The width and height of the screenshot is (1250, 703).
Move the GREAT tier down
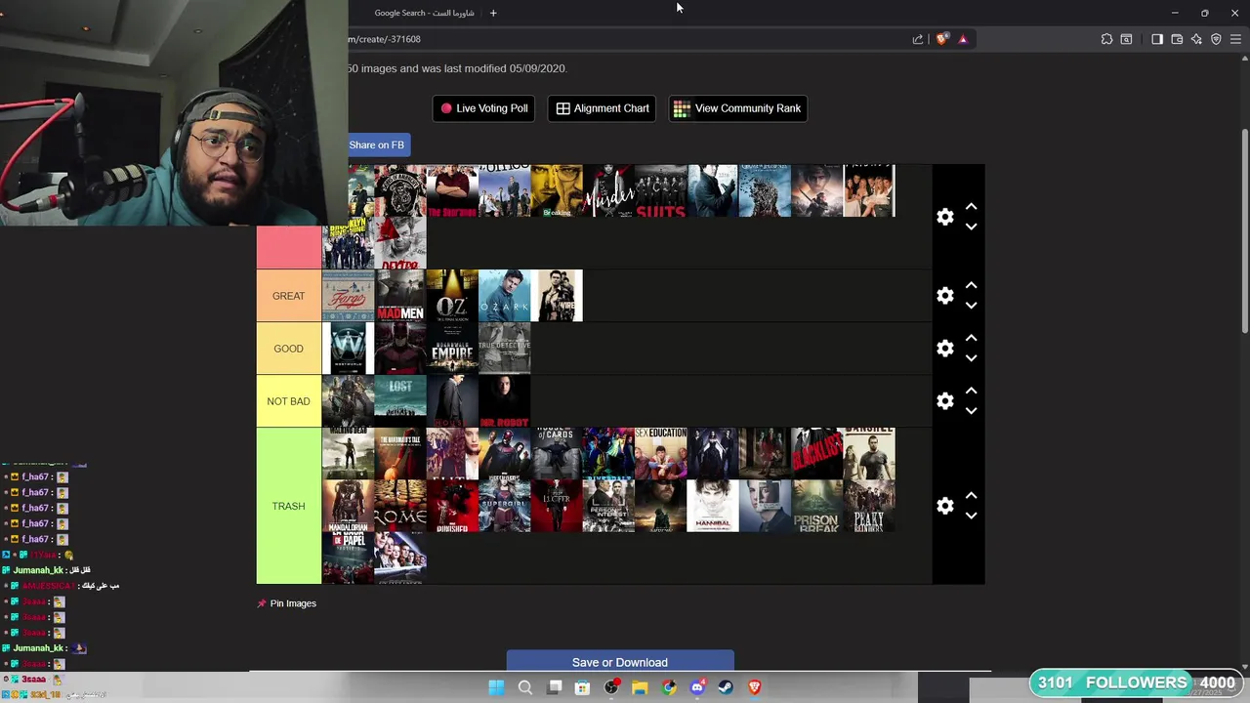pos(971,306)
